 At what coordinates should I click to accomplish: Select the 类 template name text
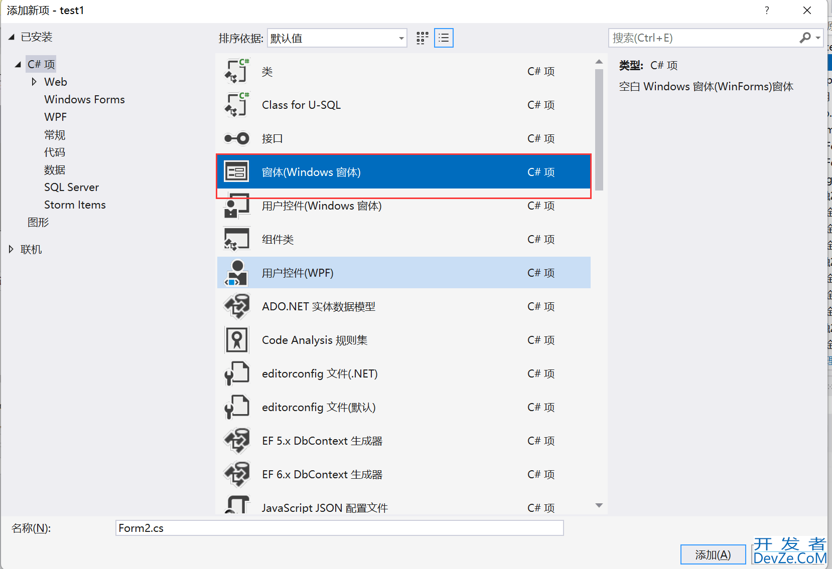(267, 71)
